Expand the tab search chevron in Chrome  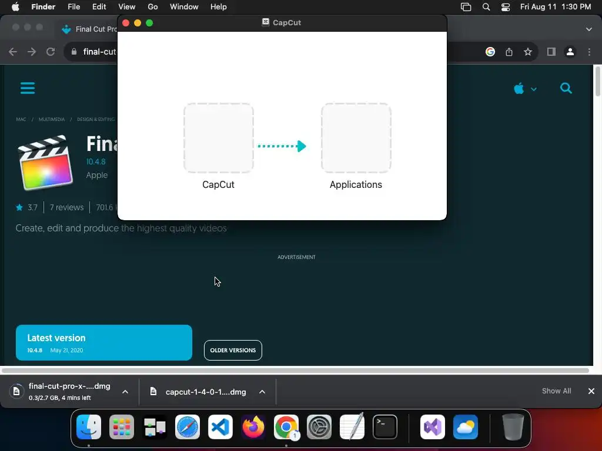pyautogui.click(x=589, y=29)
